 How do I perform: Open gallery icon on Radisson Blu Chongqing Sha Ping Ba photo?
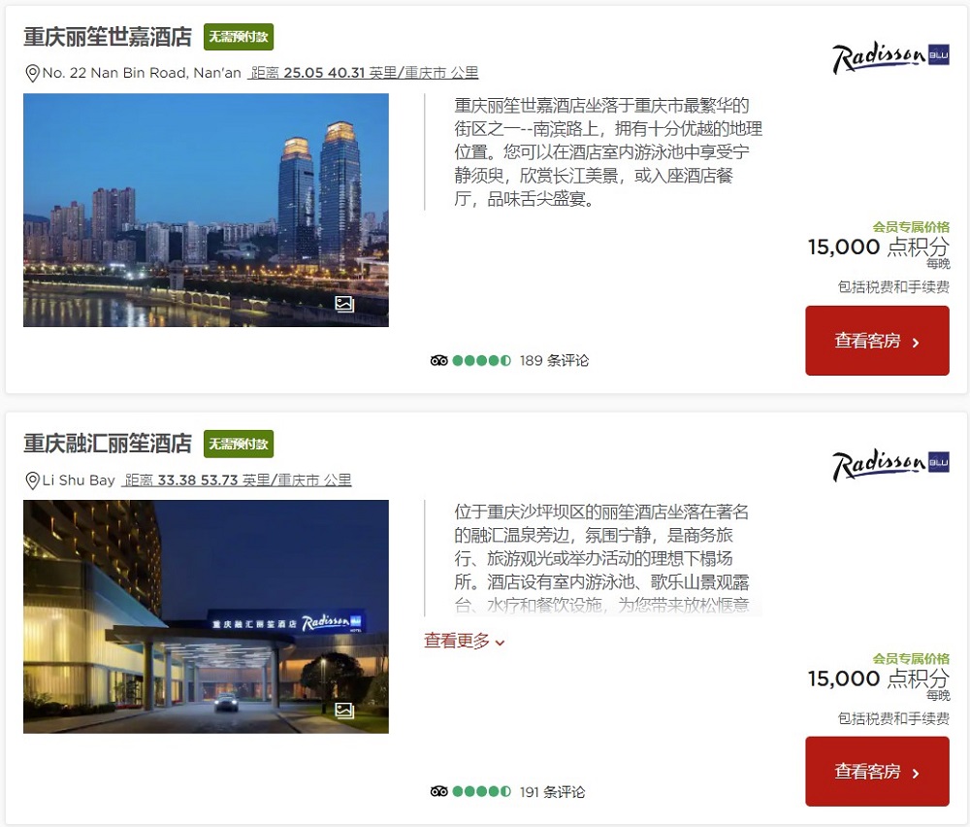[x=344, y=710]
